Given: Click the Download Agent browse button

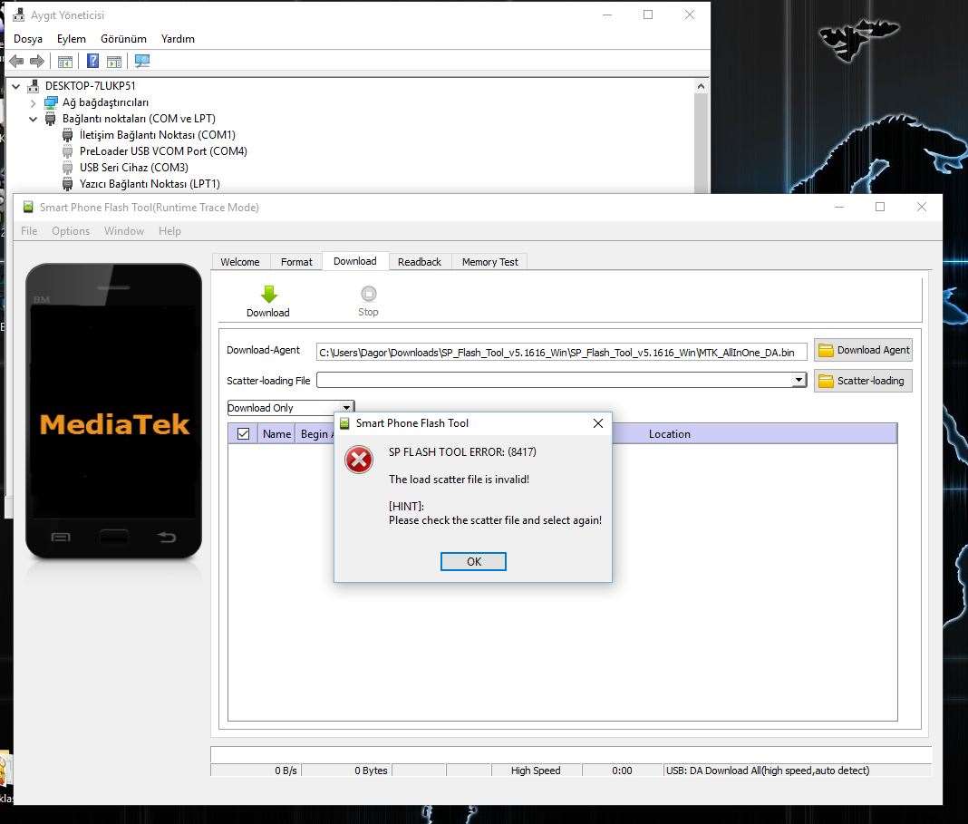Looking at the screenshot, I should pyautogui.click(x=863, y=350).
